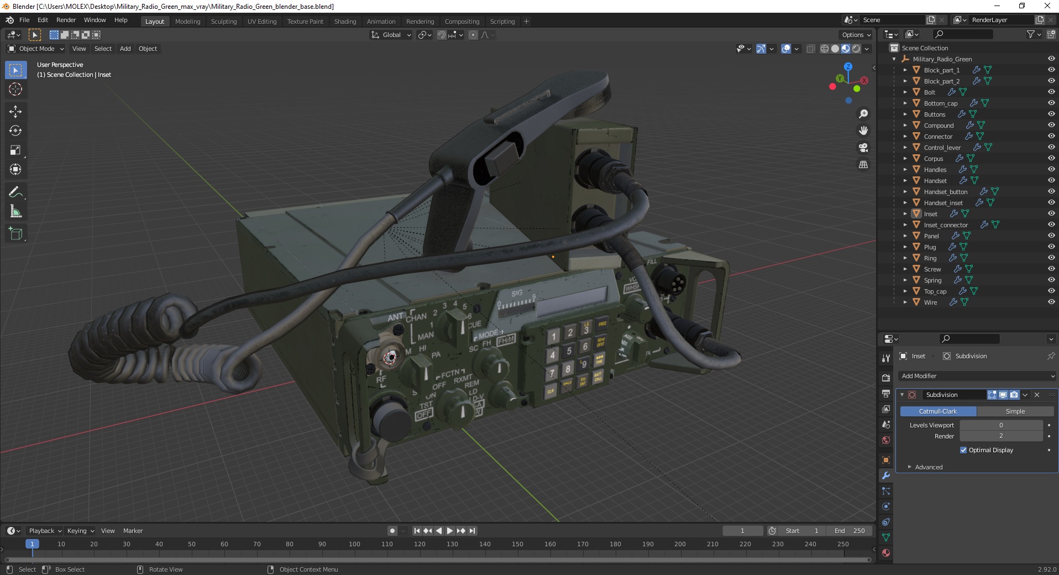
Task: Select the Annotate pencil tool
Action: pyautogui.click(x=15, y=192)
